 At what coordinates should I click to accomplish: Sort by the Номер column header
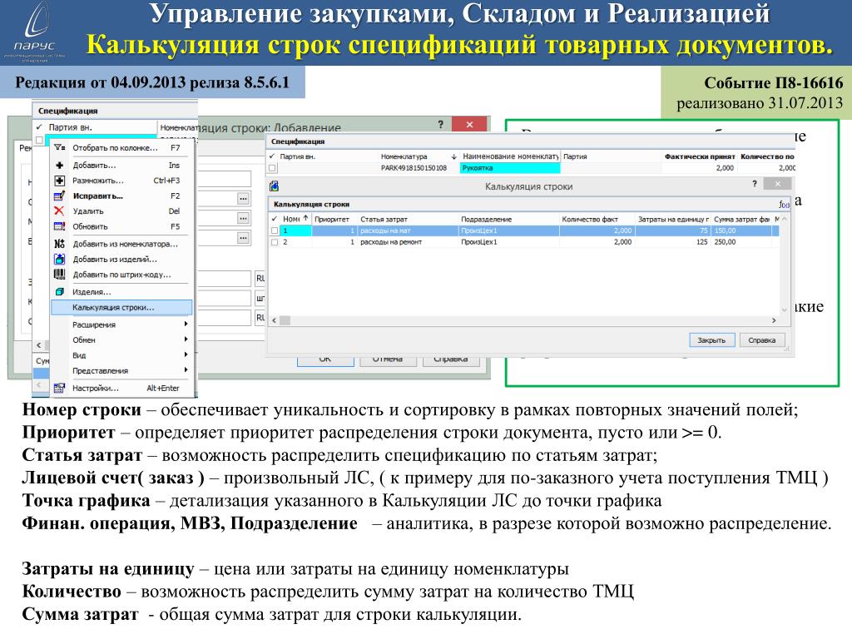pyautogui.click(x=295, y=219)
